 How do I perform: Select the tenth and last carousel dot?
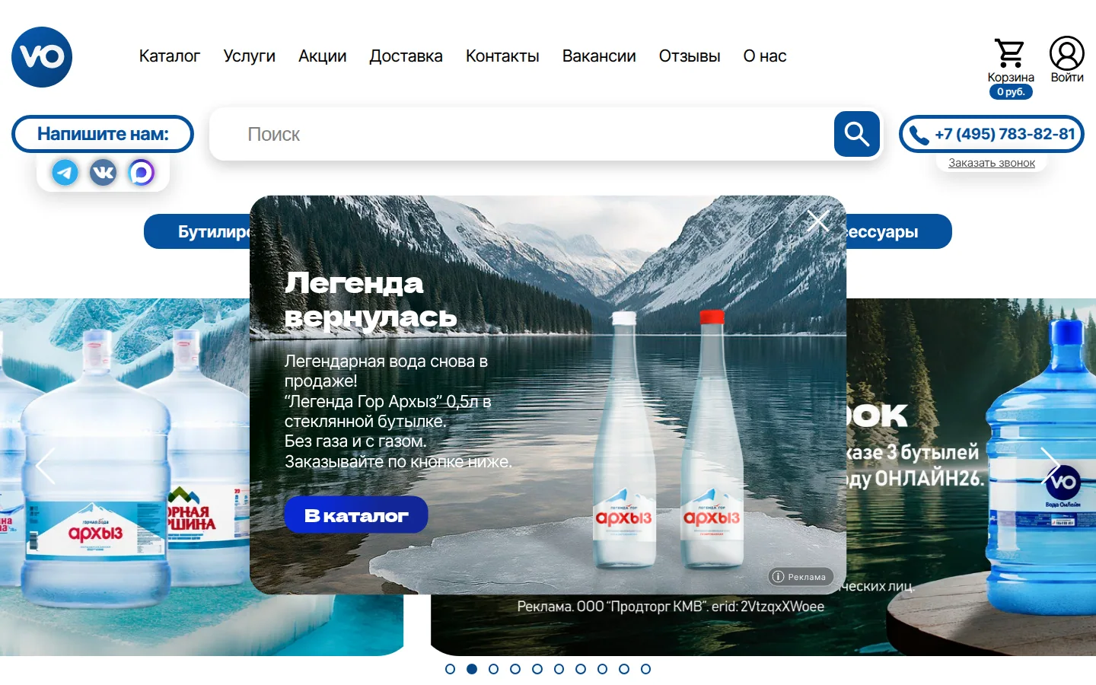[x=645, y=669]
